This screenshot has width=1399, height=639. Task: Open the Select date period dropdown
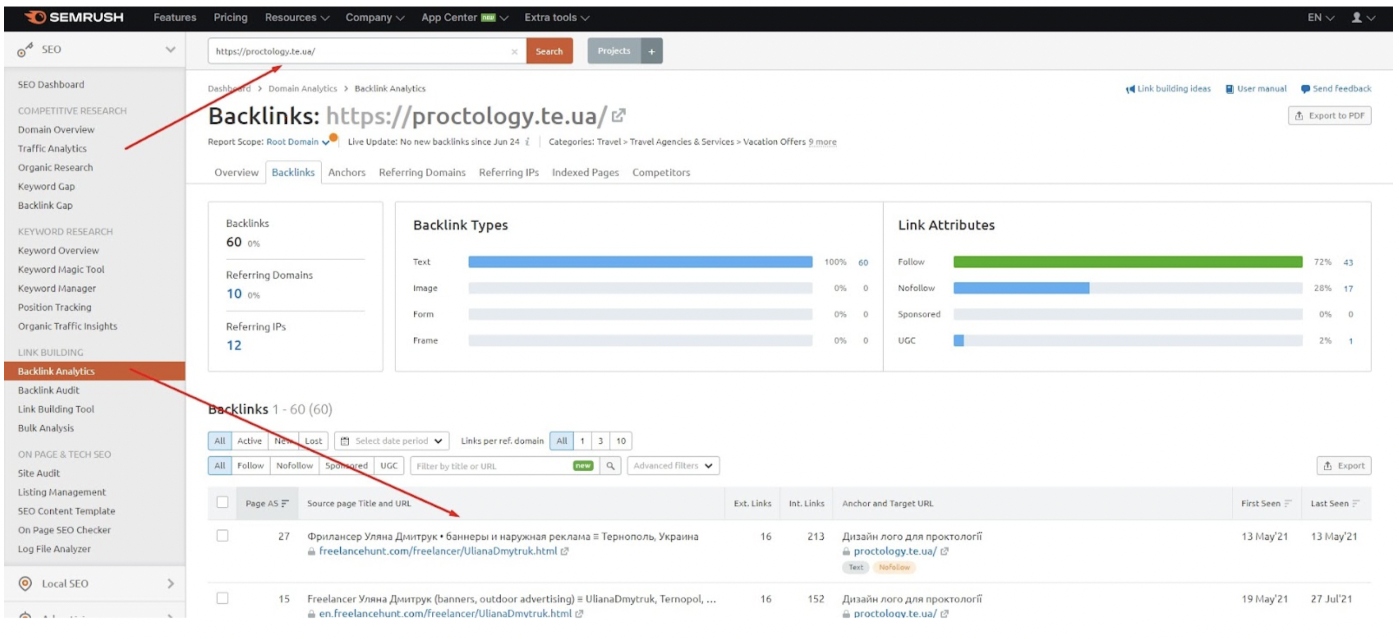pos(392,441)
